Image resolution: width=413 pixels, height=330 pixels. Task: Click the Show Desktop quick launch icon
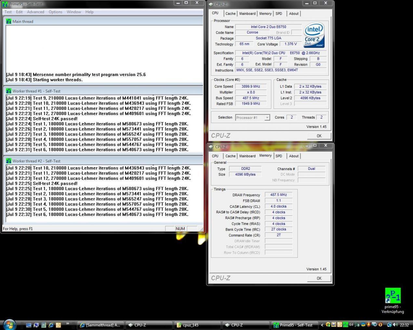[x=29, y=325]
